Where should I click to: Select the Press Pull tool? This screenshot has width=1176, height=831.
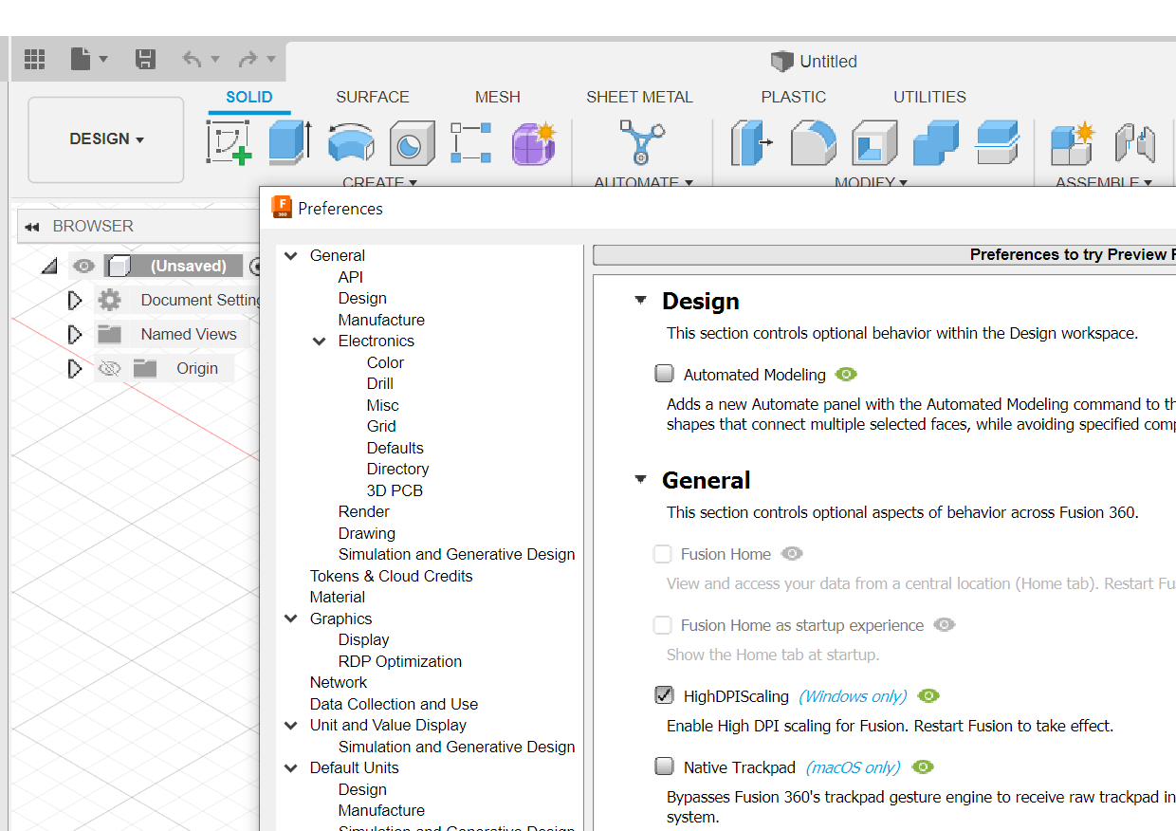click(752, 142)
